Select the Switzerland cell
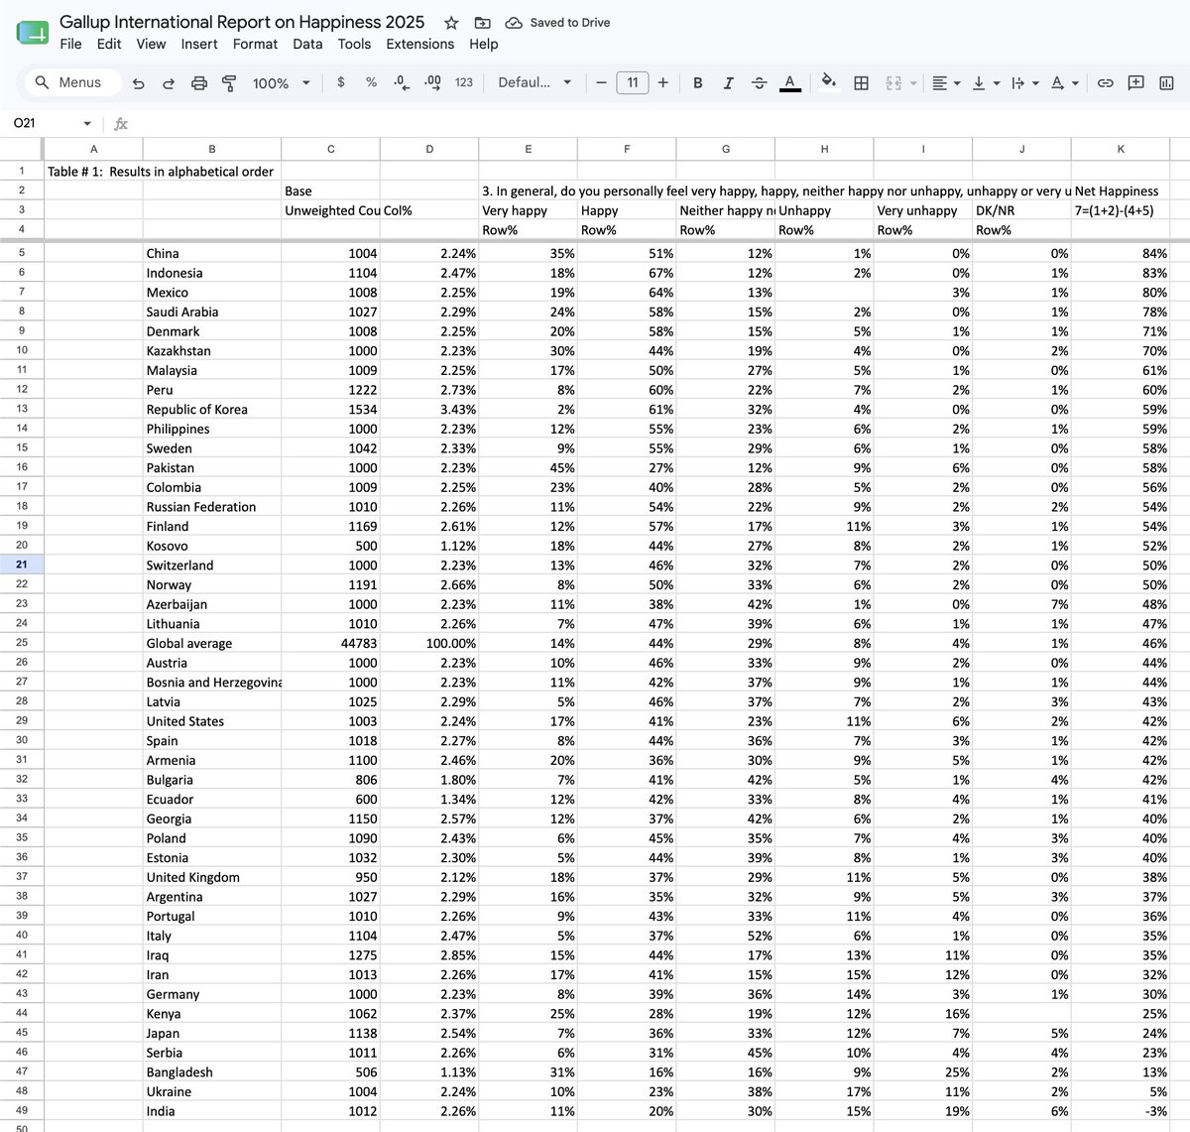 tap(212, 565)
